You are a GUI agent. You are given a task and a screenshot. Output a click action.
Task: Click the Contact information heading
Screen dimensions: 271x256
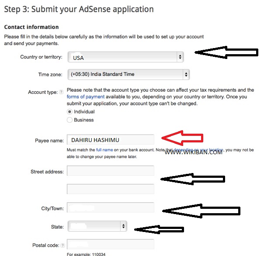[31, 27]
